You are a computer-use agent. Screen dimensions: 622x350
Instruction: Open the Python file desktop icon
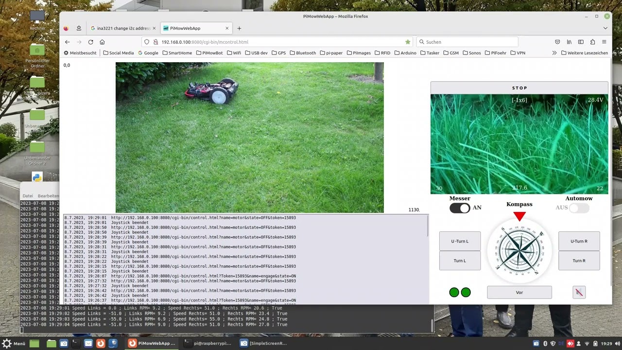point(37,177)
